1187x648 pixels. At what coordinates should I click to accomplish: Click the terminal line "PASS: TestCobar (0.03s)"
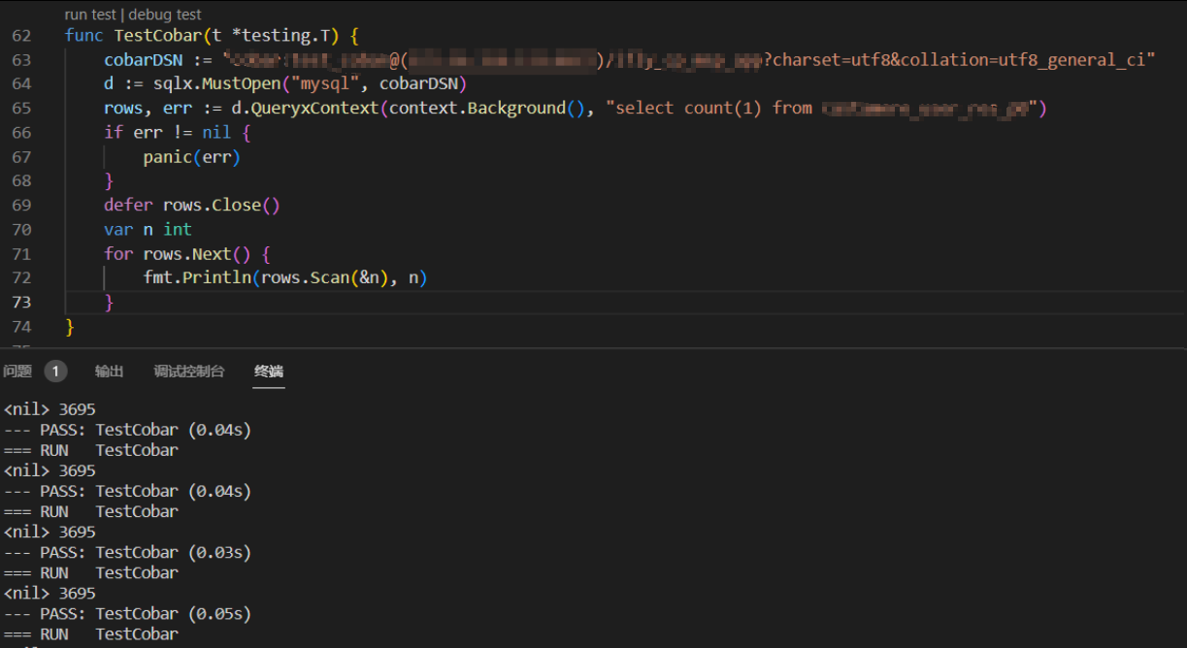[x=146, y=552]
